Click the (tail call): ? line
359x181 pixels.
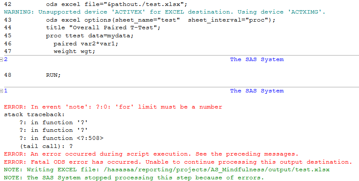click(x=46, y=146)
